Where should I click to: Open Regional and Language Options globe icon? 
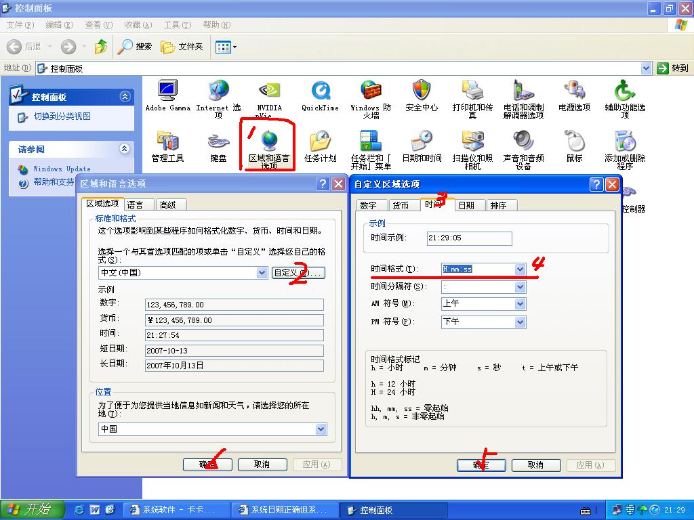269,141
